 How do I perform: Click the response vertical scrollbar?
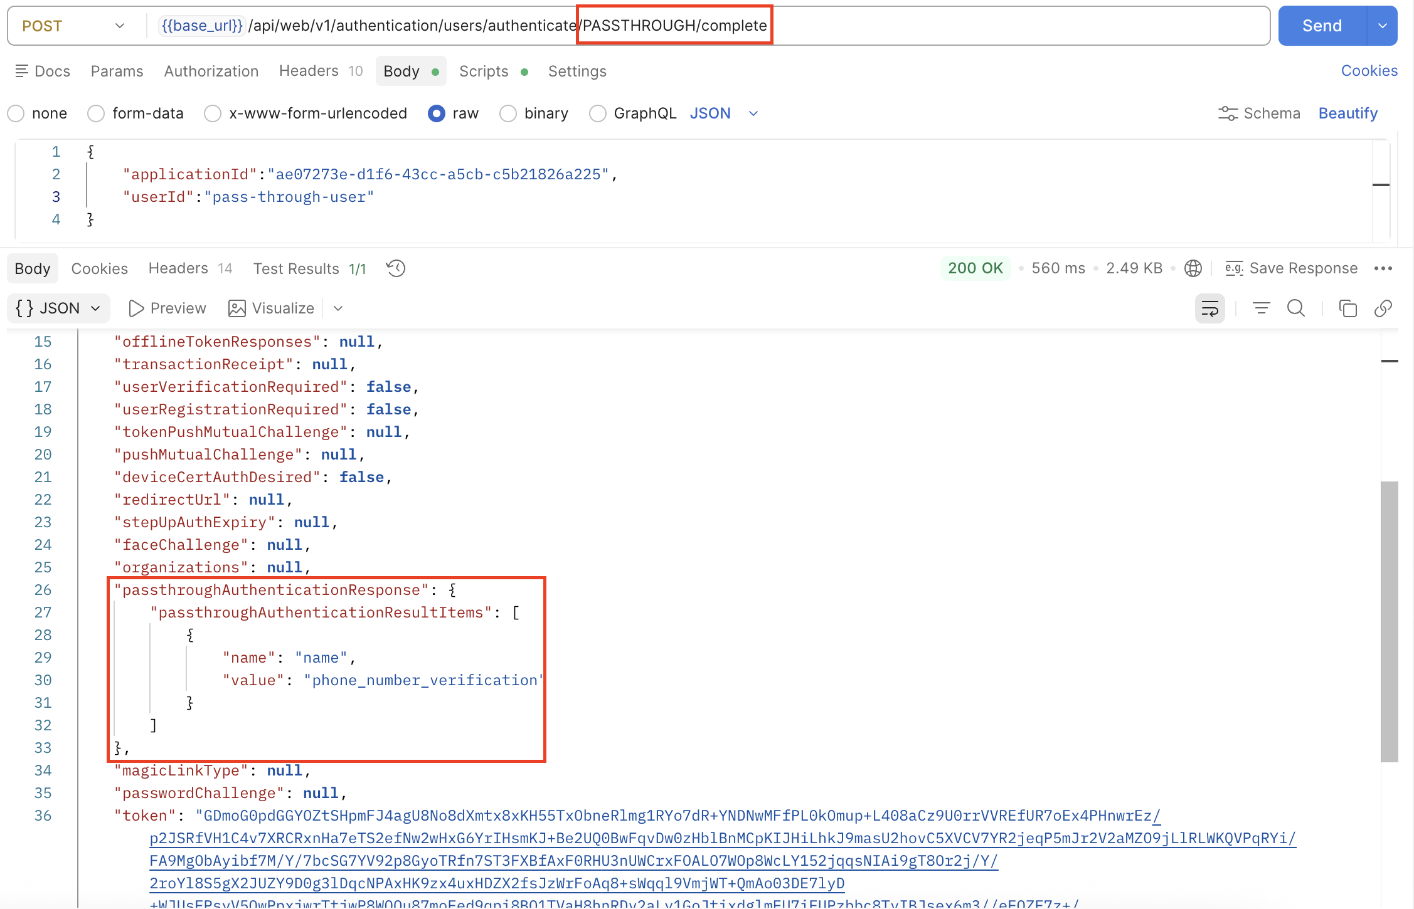1390,621
